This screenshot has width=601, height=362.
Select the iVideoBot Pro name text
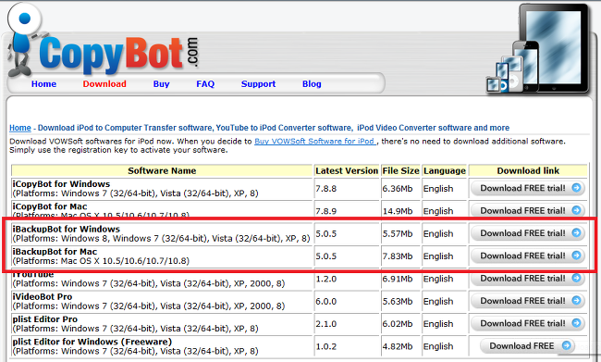(43, 297)
